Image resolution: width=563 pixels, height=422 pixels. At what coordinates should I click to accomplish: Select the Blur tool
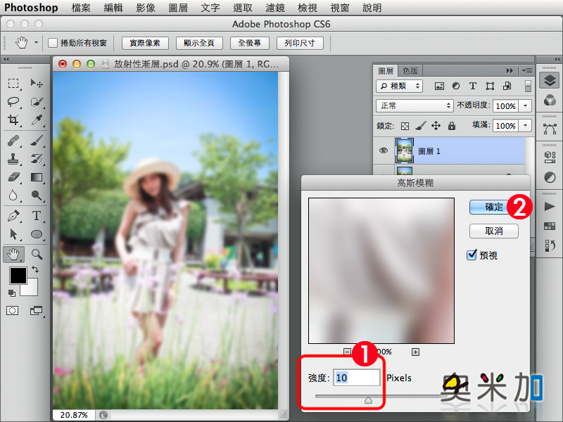(13, 196)
